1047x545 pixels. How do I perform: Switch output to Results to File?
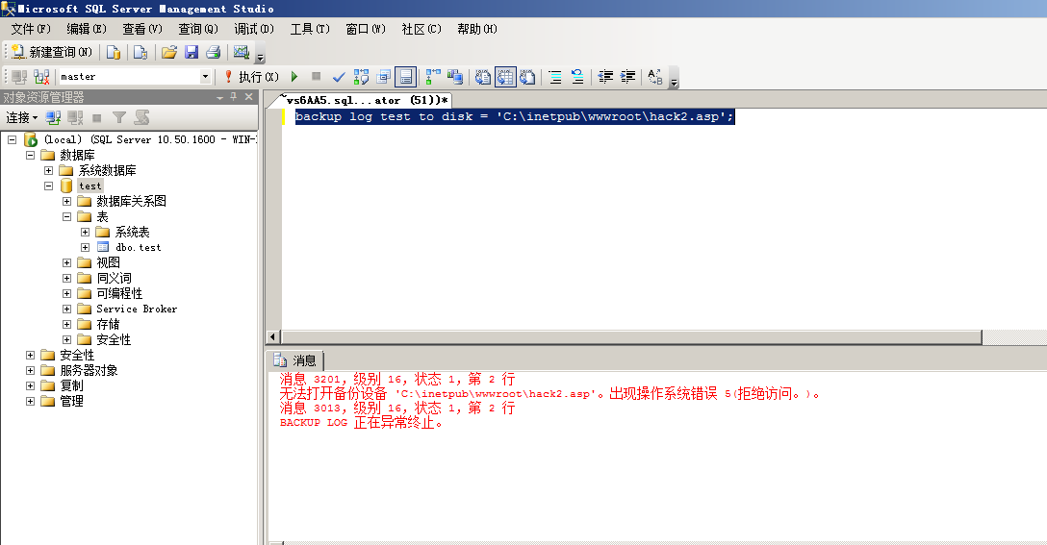click(527, 77)
